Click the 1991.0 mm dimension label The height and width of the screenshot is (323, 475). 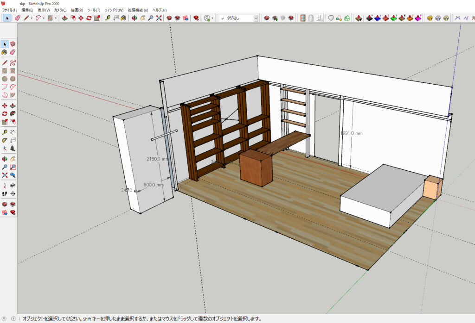tap(351, 133)
